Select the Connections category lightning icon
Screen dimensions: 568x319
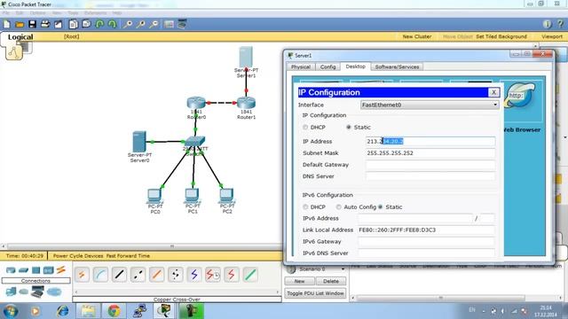[x=61, y=269]
